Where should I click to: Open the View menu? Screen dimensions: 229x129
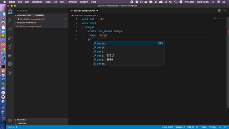(x=48, y=2)
